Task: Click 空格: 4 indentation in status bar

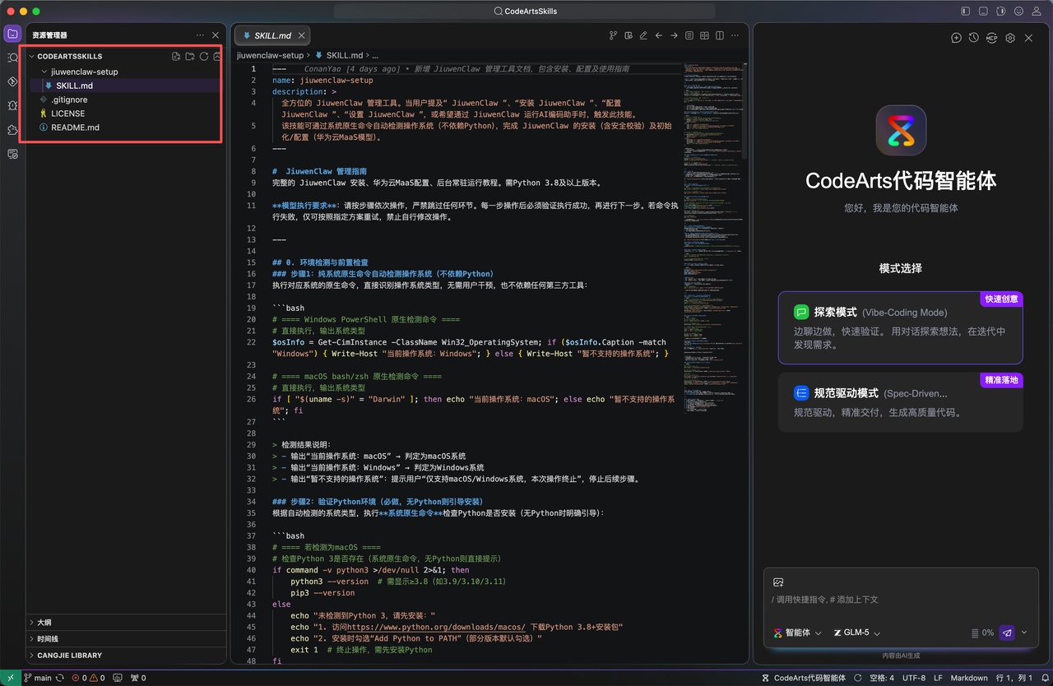Action: click(x=880, y=678)
